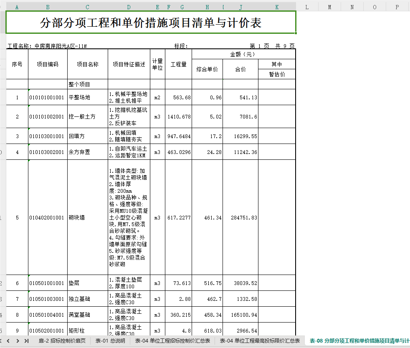This screenshot has width=410, height=348.
Task: Go to next sheet with right arrow
Action: 18,340
